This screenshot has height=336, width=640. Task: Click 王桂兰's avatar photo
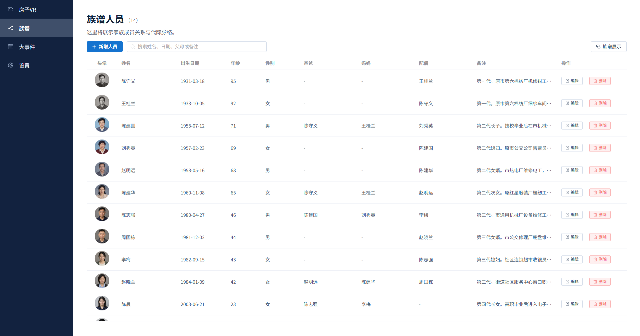click(102, 102)
